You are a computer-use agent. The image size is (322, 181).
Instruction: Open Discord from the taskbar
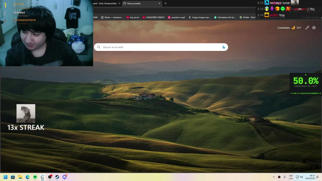click(64, 177)
